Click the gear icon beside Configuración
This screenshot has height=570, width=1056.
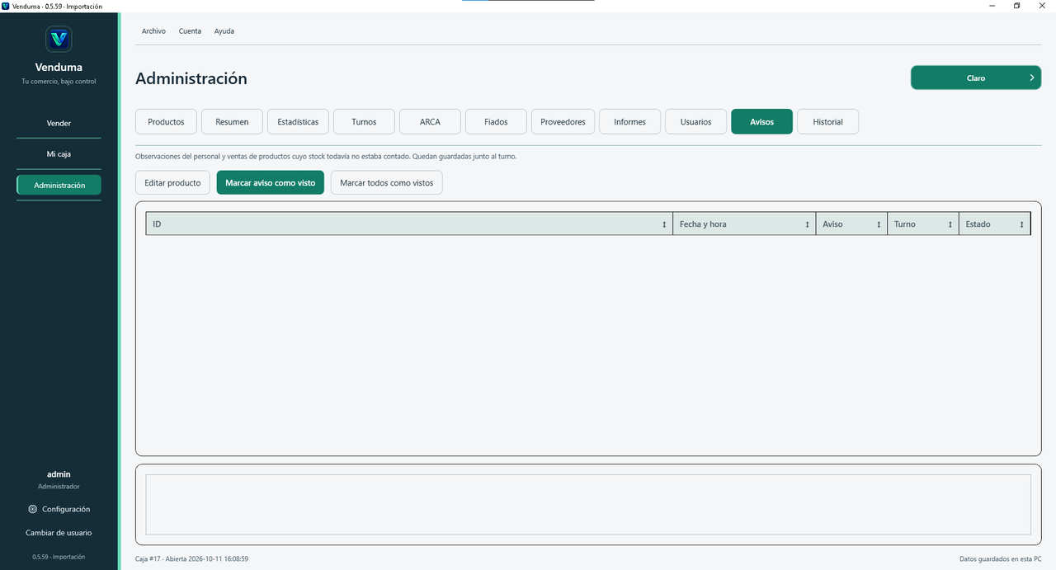[32, 509]
